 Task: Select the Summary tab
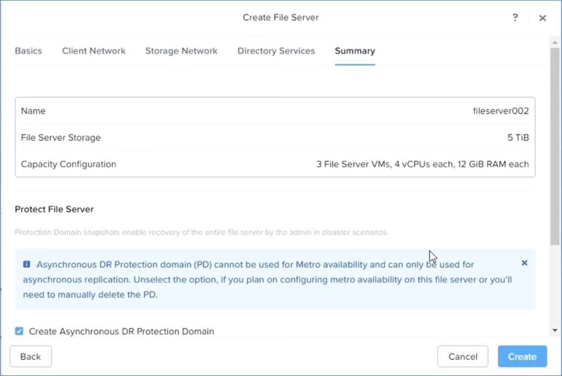pos(355,51)
